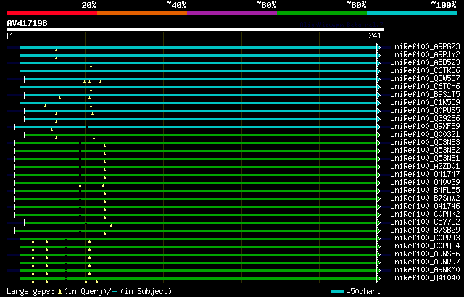Select the UniRef100_Q53N82 label
This screenshot has width=464, height=297.
pos(425,151)
